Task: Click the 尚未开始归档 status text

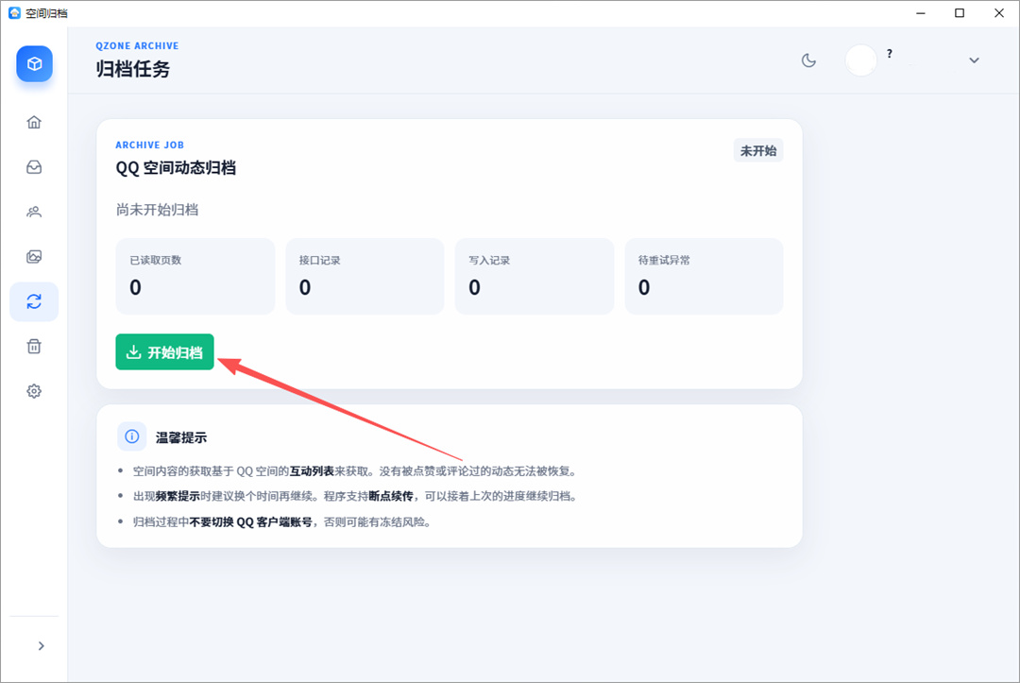Action: point(157,210)
